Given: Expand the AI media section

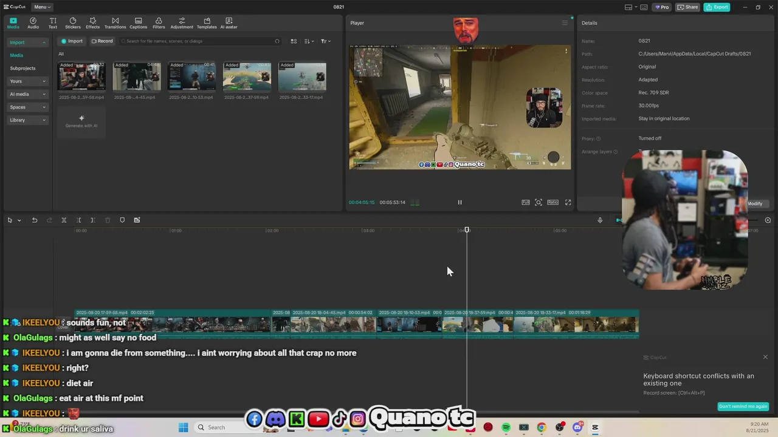Looking at the screenshot, I should pyautogui.click(x=28, y=94).
